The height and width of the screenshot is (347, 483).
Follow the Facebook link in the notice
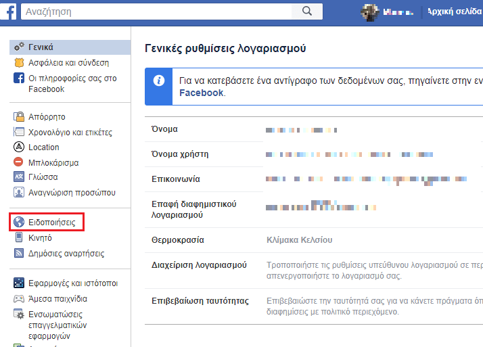tap(202, 93)
